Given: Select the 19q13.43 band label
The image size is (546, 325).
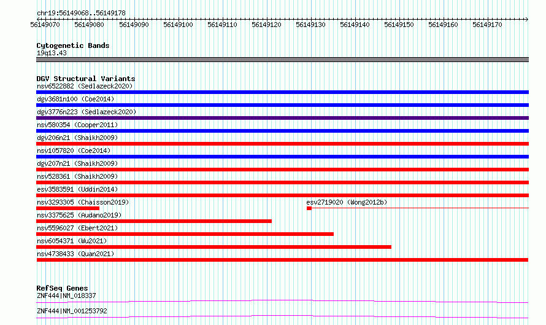Looking at the screenshot, I should pyautogui.click(x=52, y=53).
